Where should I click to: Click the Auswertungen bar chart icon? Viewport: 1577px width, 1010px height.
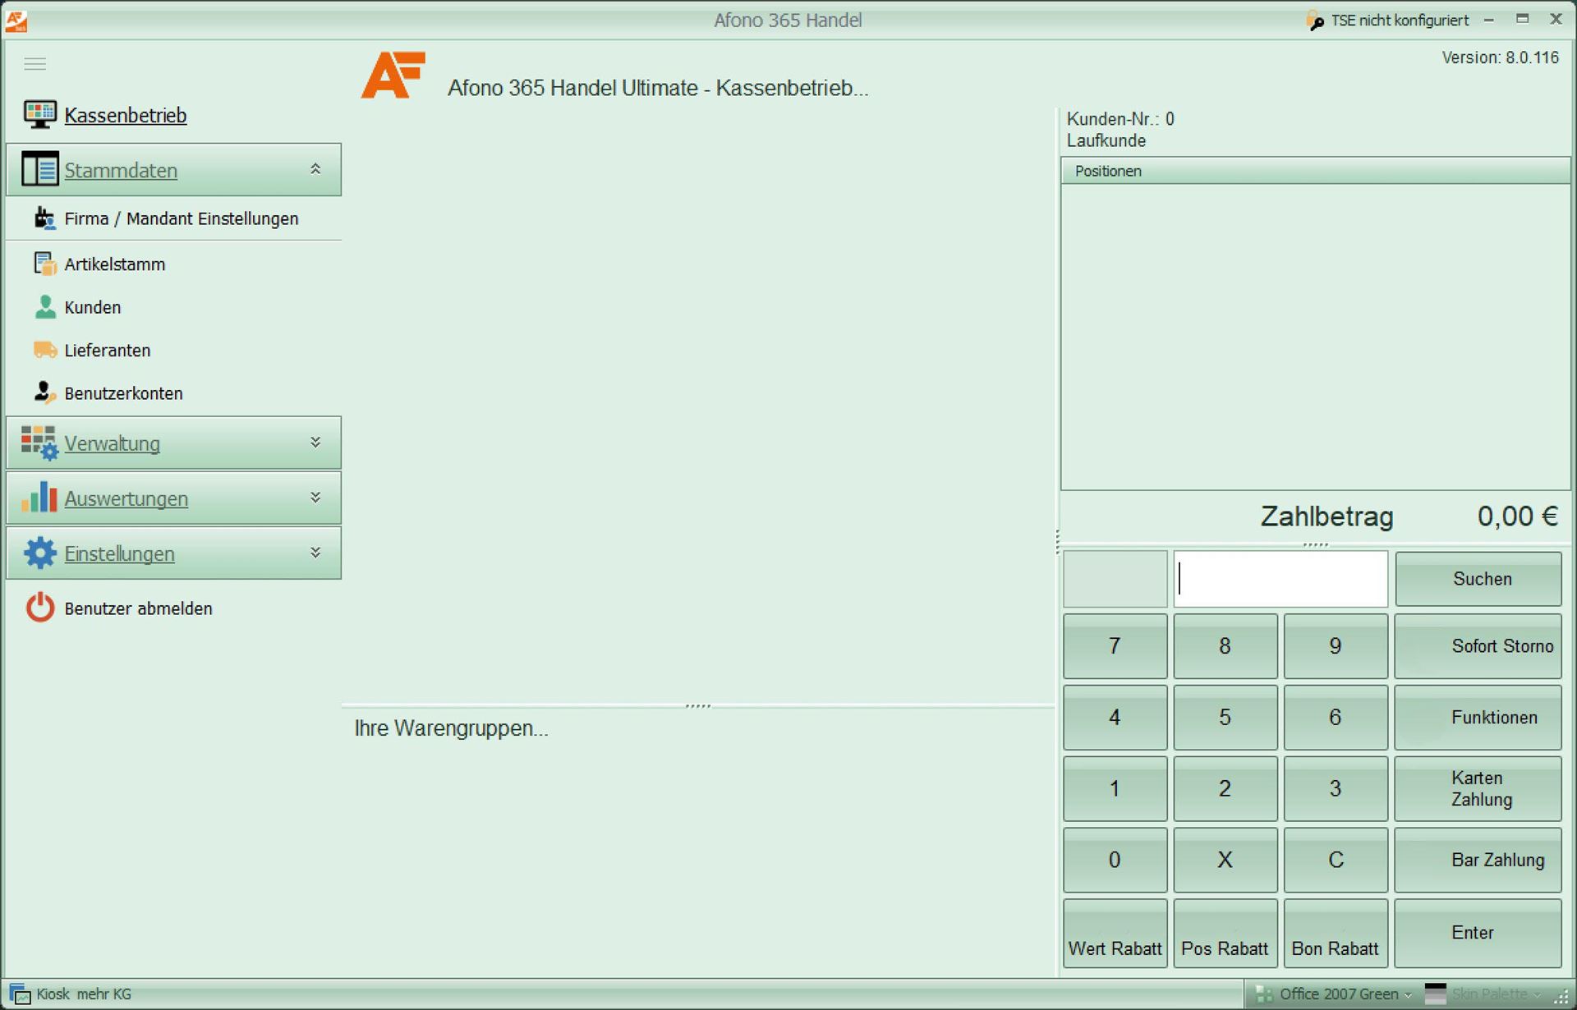pyautogui.click(x=39, y=498)
